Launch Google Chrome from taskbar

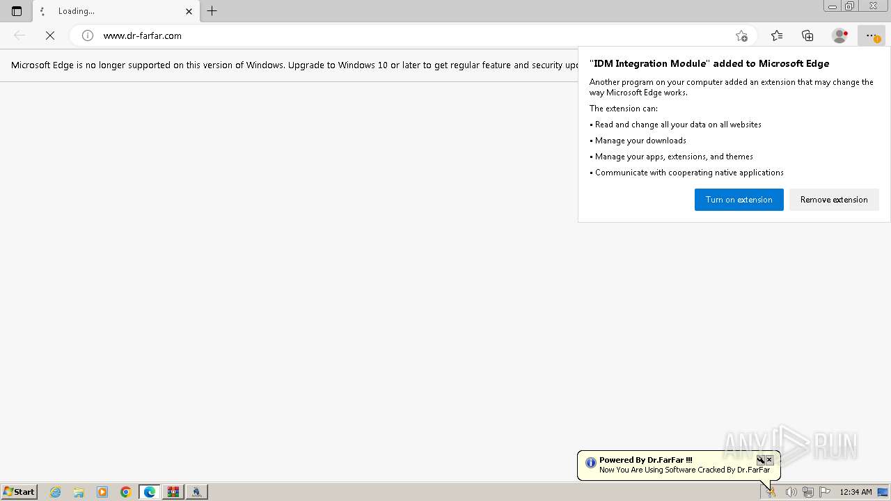(126, 492)
